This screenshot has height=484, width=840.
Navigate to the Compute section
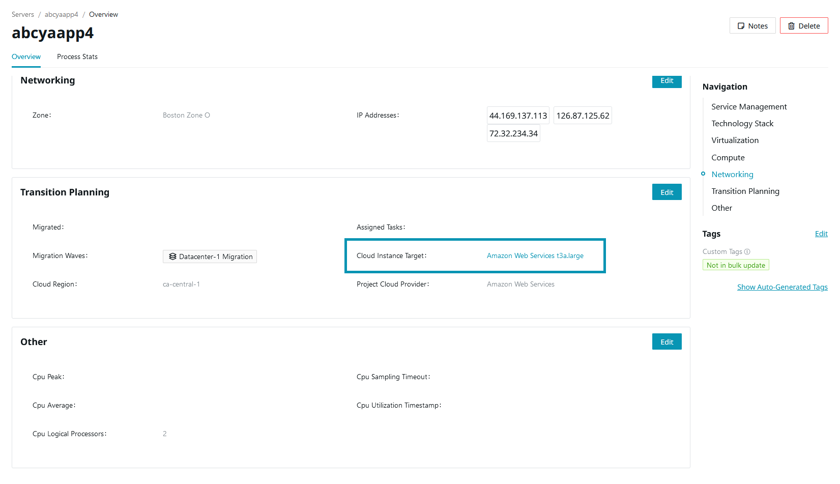tap(728, 157)
